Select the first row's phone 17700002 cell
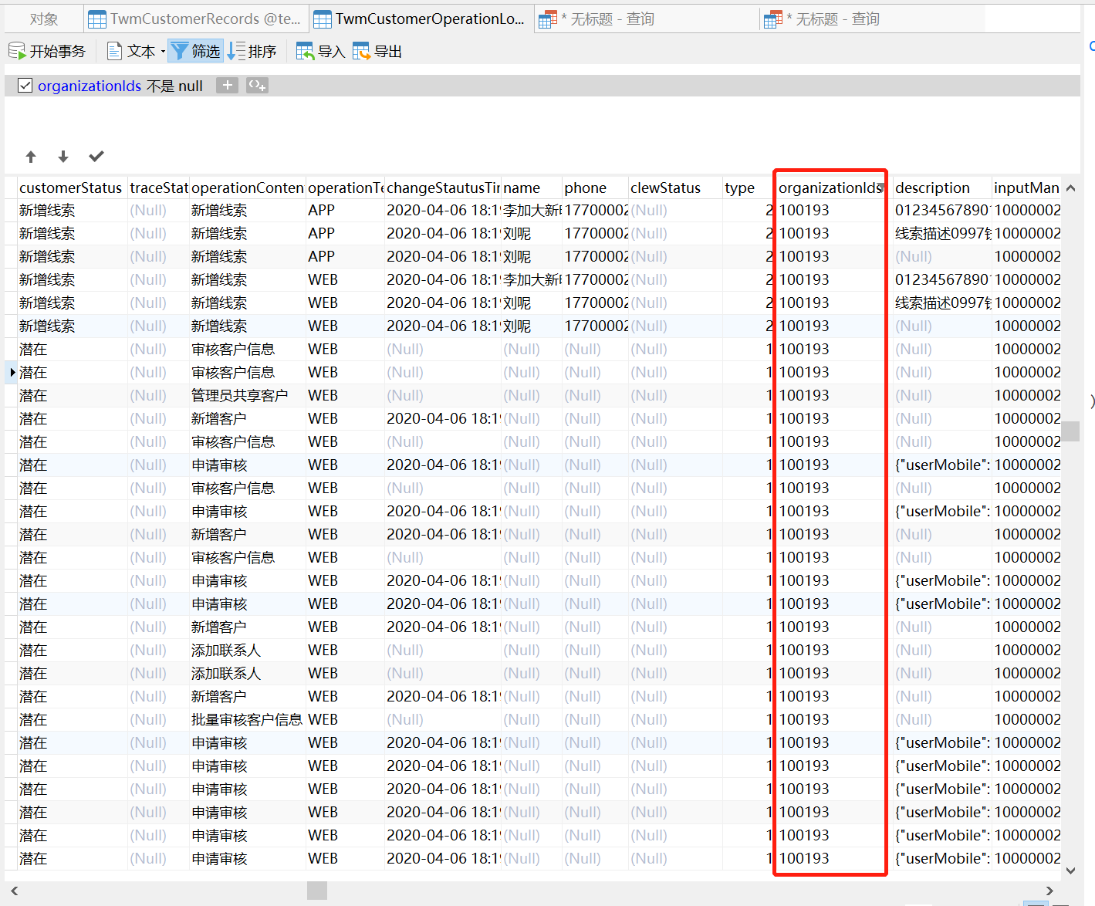This screenshot has height=906, width=1095. click(x=595, y=210)
